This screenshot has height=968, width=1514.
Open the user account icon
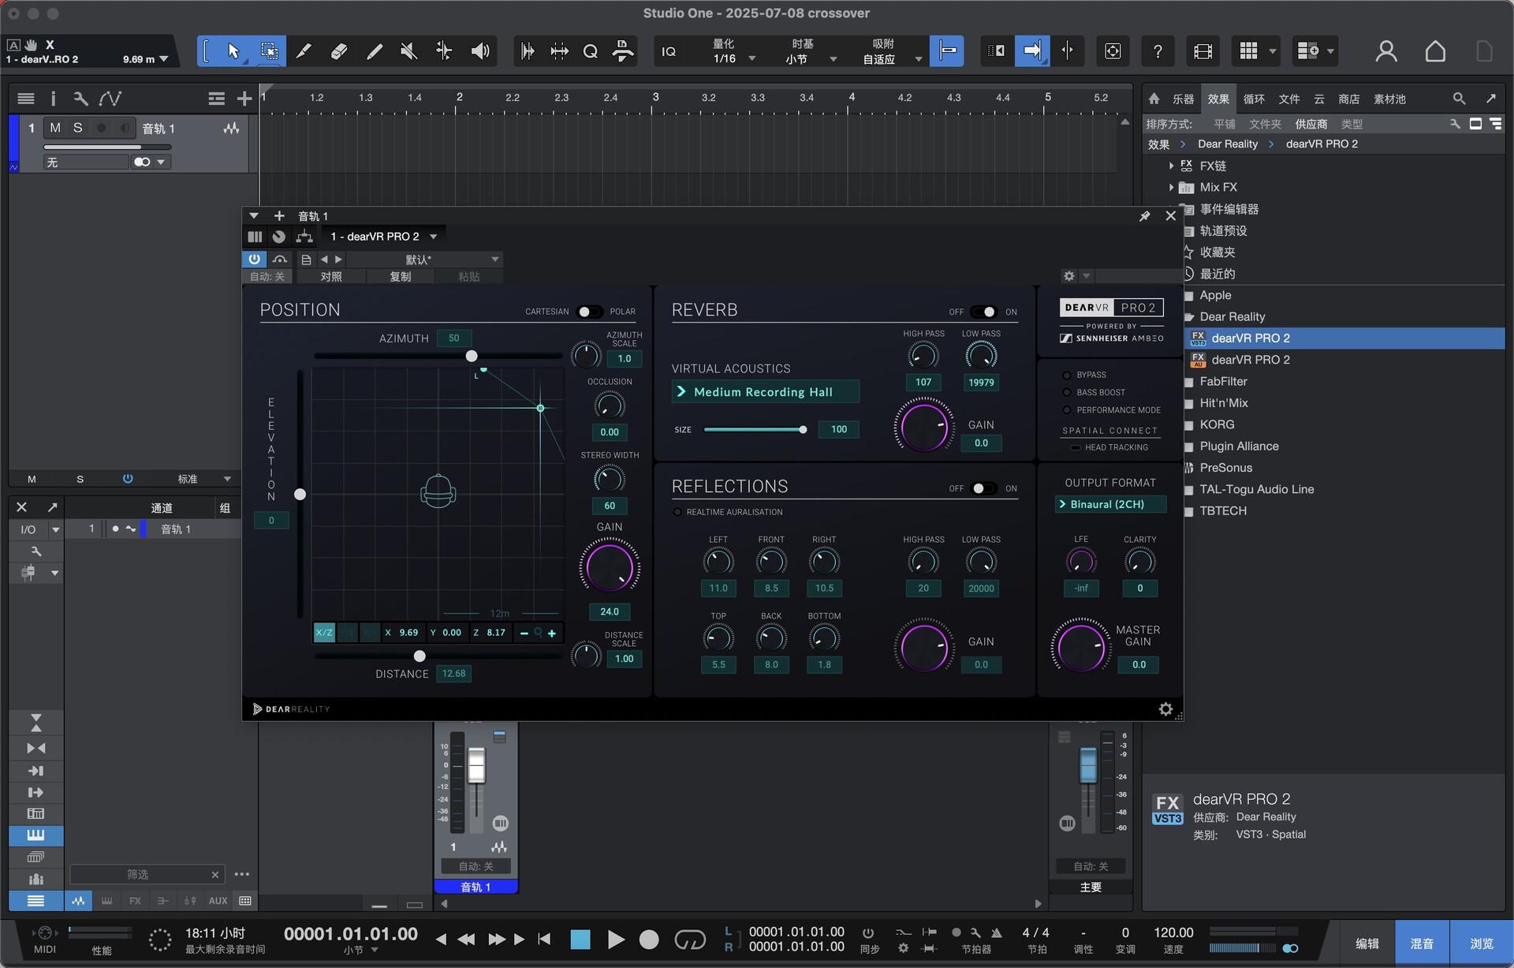[1385, 51]
